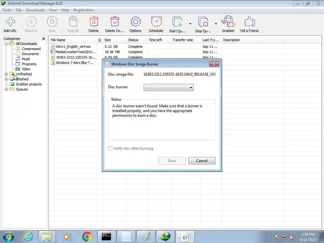Open Windows Explorer folder taskbar icon
Image resolution: width=324 pixels, height=243 pixels.
point(47,237)
